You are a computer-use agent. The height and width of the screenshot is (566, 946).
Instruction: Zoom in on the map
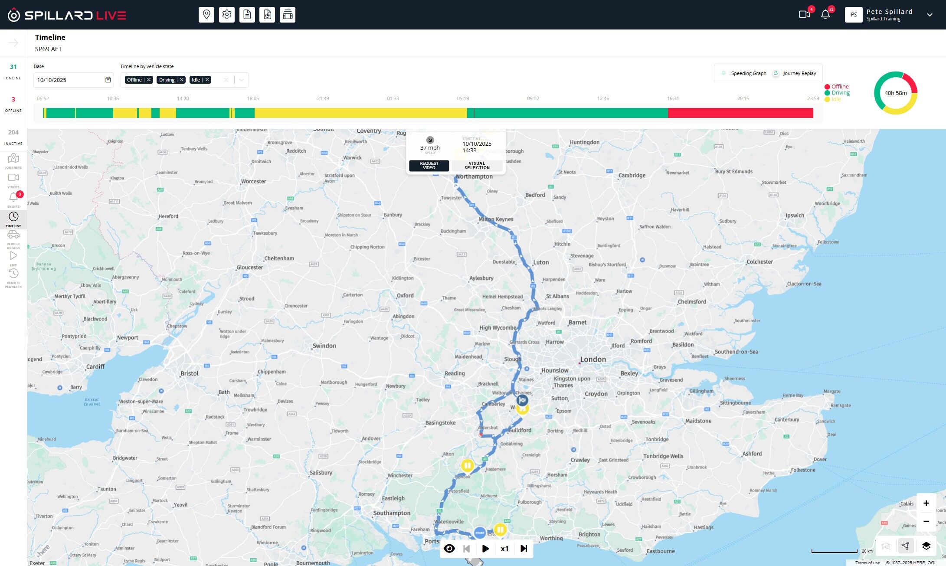pyautogui.click(x=926, y=503)
